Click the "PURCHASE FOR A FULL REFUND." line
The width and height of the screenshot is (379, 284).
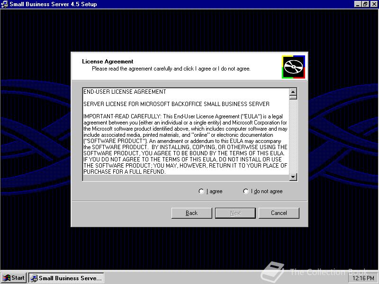(x=125, y=172)
